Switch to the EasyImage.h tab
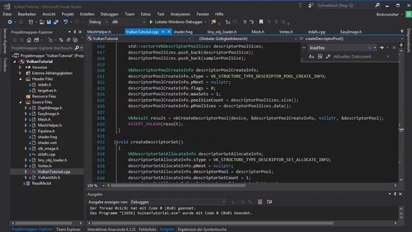The image size is (412, 232). pos(351,32)
